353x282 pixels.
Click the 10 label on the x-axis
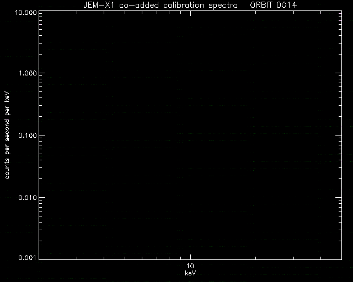tap(190, 266)
